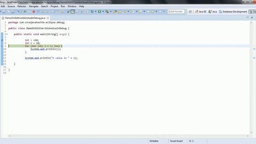Click the Run External Tools icon
Viewport: 256px width, 144px height.
(107, 12)
